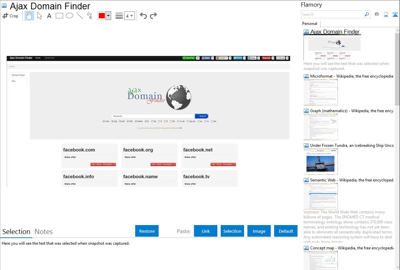Paste as Selection button
The image size is (400, 270).
click(x=232, y=231)
